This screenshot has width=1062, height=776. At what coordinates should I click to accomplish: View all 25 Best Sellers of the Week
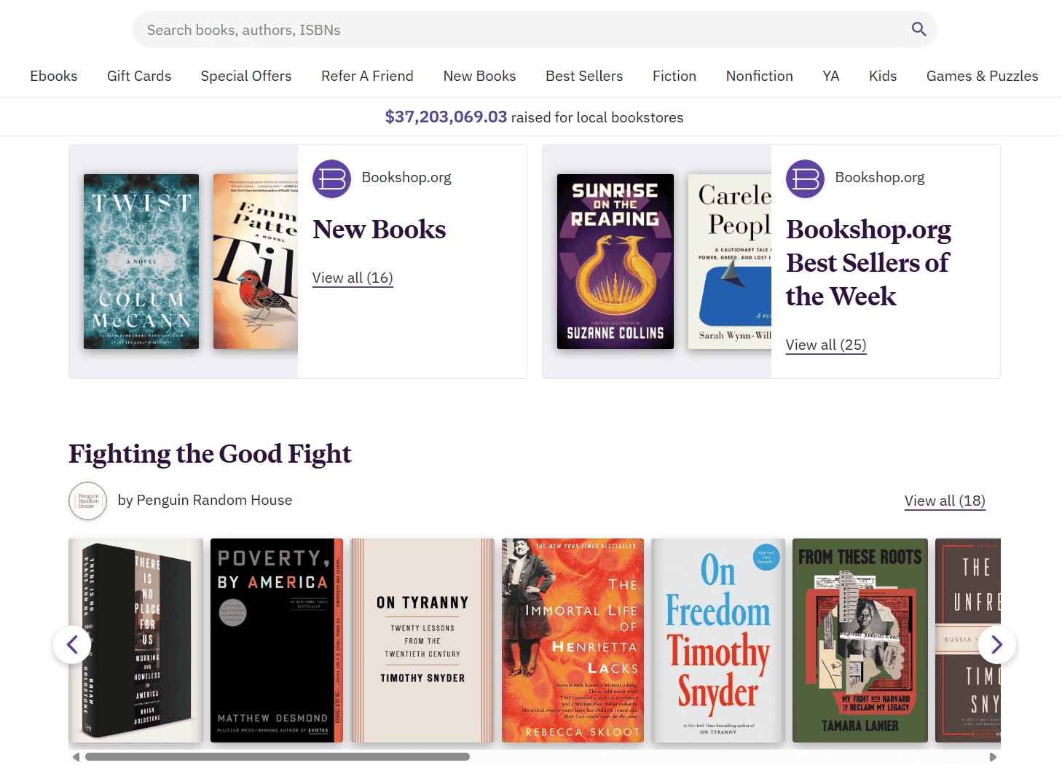coord(825,345)
